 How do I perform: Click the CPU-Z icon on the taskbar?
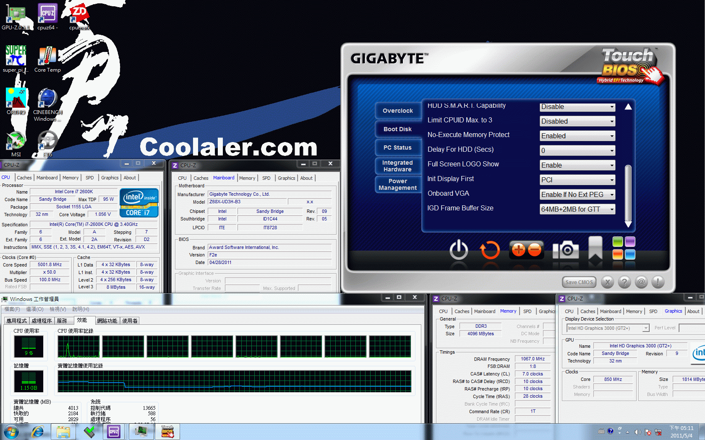(114, 432)
